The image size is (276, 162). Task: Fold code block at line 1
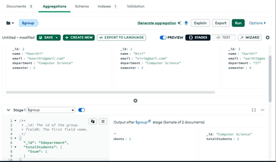pyautogui.click(x=15, y=121)
